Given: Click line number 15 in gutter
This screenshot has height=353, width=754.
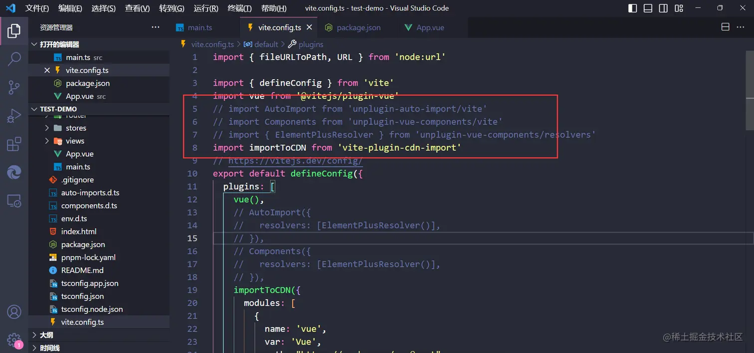Looking at the screenshot, I should tap(192, 238).
